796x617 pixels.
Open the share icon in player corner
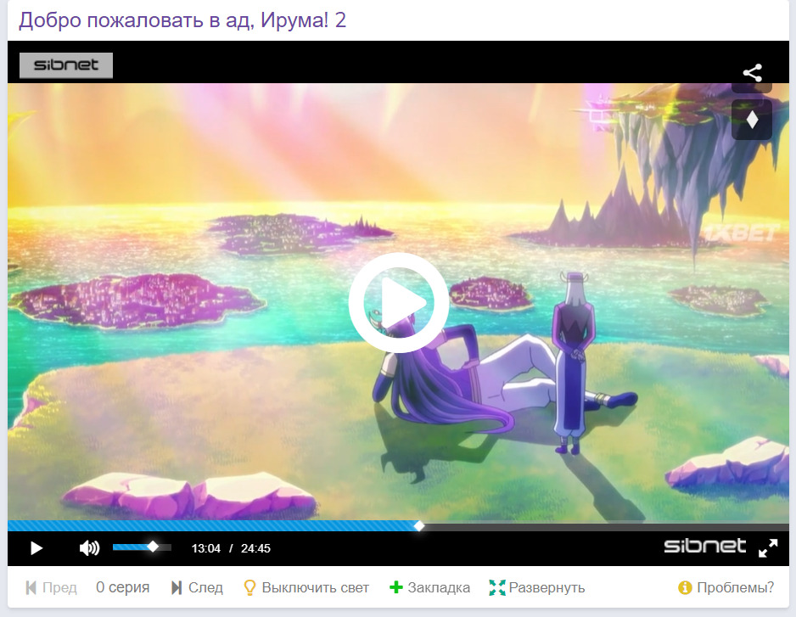click(751, 73)
